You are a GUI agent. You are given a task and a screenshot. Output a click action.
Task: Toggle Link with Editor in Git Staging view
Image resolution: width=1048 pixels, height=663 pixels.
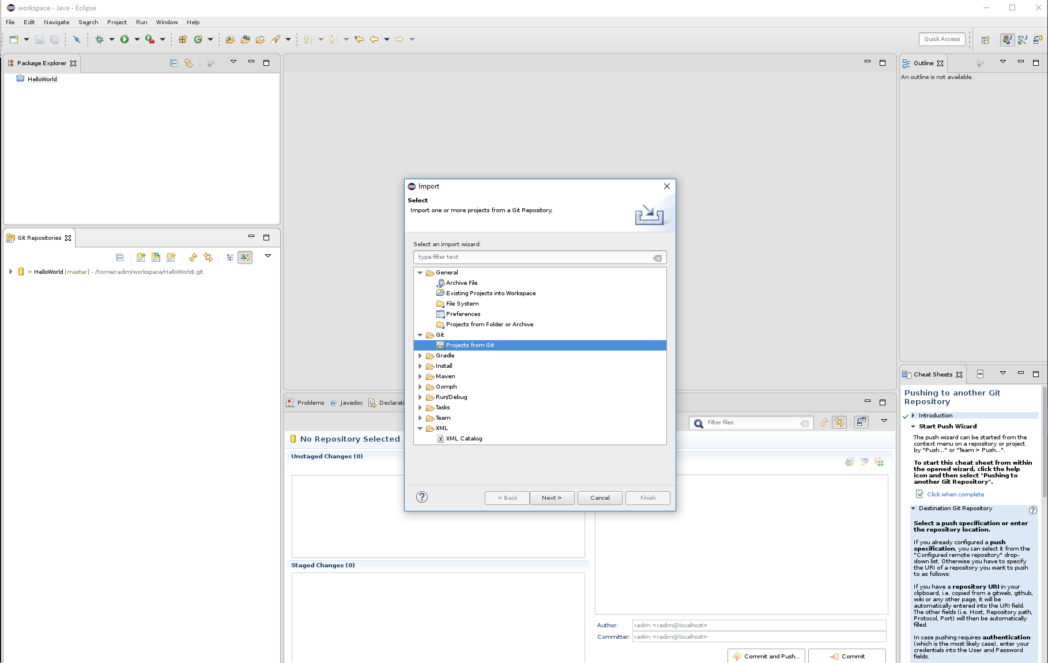tap(839, 423)
